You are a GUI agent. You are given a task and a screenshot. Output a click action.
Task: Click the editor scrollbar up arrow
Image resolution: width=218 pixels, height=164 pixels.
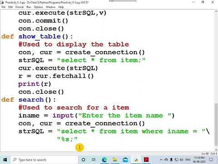(216, 11)
